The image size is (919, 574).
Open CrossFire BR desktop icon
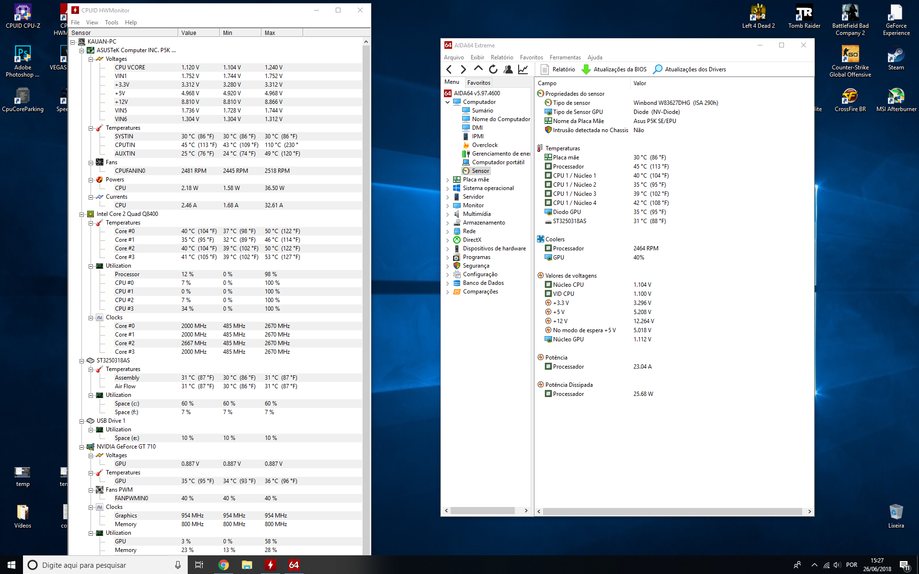pos(850,100)
